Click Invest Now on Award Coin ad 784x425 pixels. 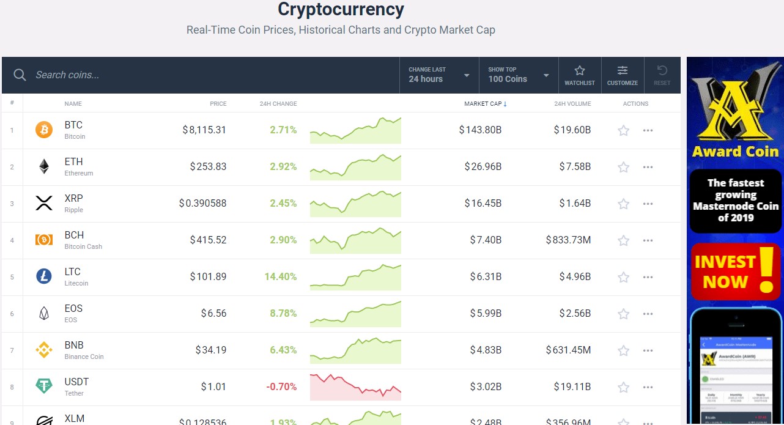(x=735, y=272)
